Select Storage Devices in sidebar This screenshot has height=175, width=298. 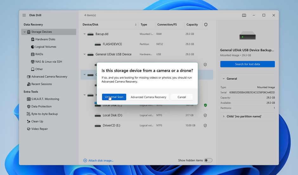point(49,32)
